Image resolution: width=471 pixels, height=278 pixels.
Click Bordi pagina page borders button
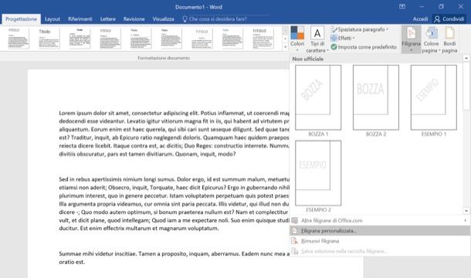(449, 39)
